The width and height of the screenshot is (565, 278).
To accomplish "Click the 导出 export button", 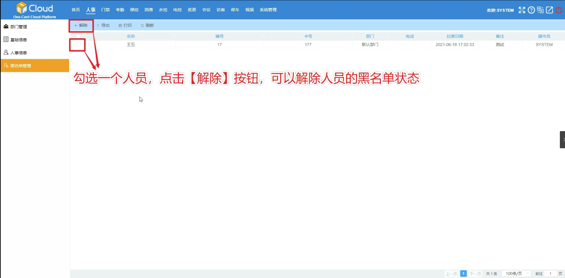I will coord(103,25).
